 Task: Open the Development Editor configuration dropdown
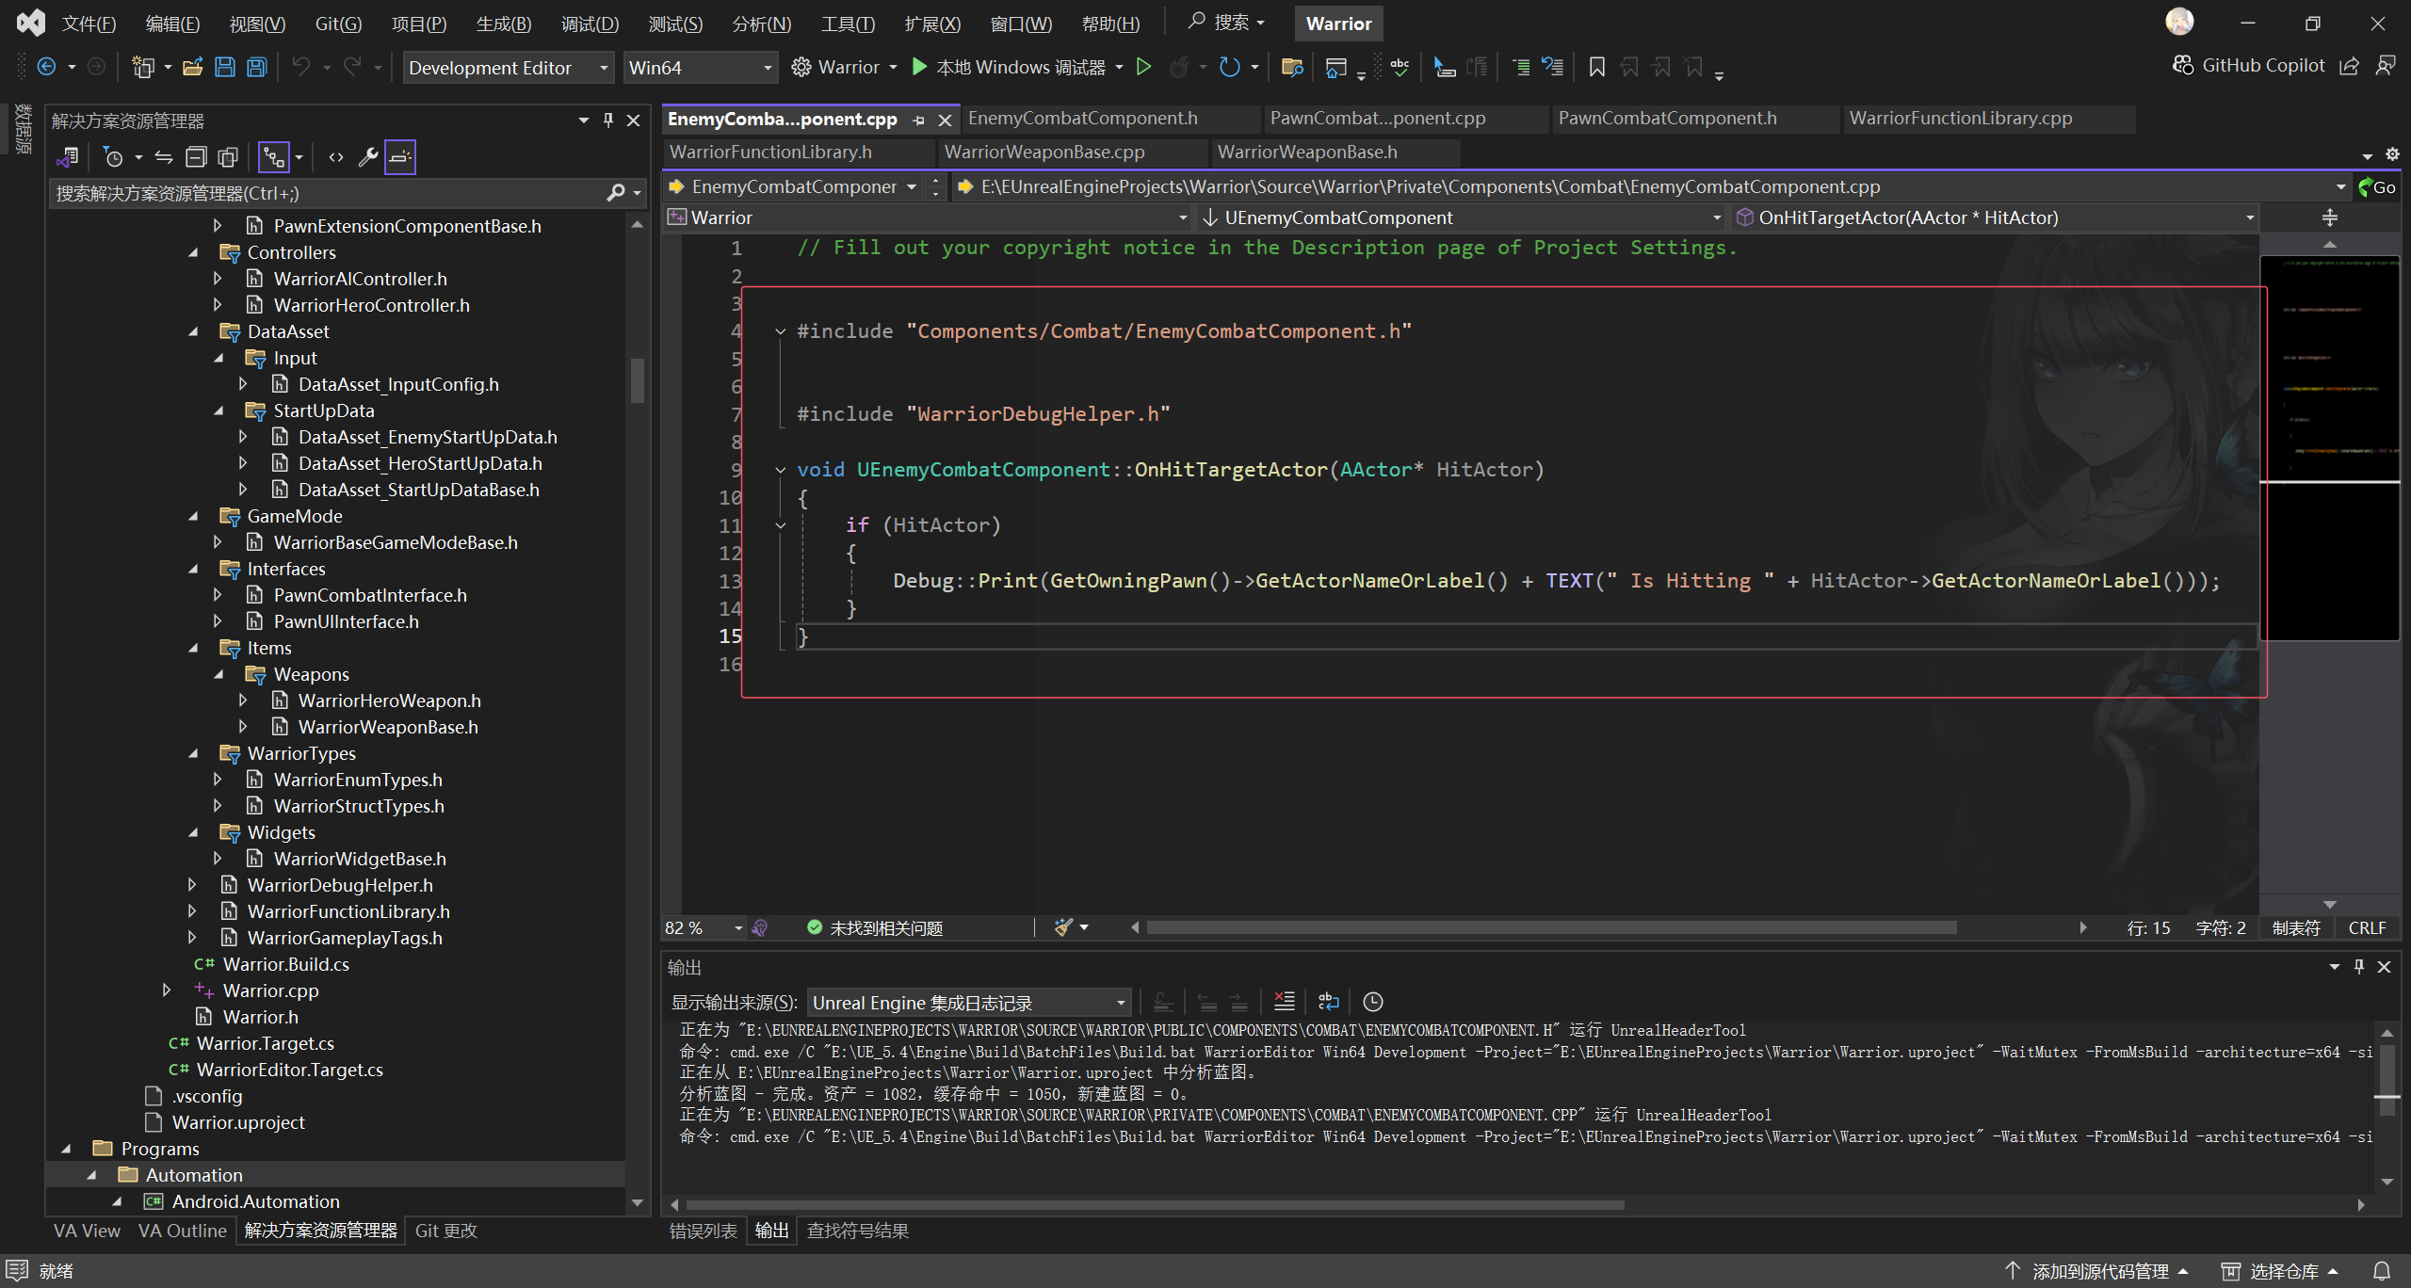[x=509, y=68]
